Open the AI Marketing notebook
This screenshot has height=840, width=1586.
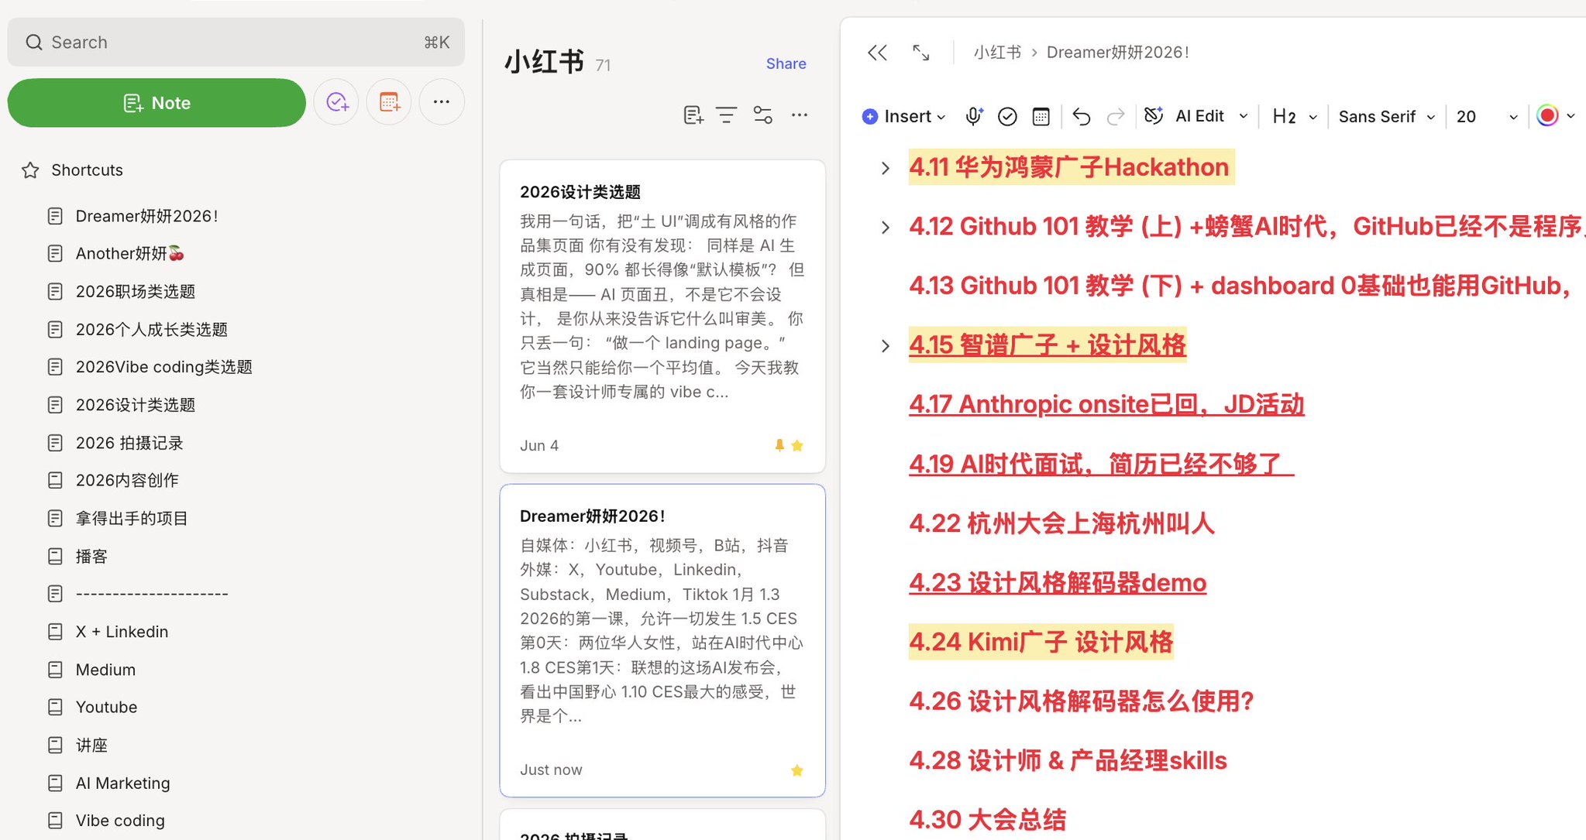tap(122, 783)
